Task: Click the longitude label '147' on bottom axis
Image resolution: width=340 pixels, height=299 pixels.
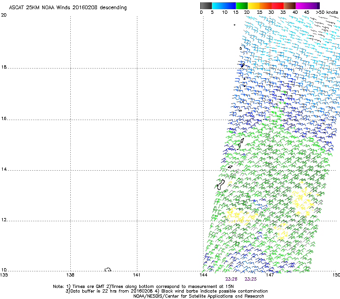Action: point(270,275)
